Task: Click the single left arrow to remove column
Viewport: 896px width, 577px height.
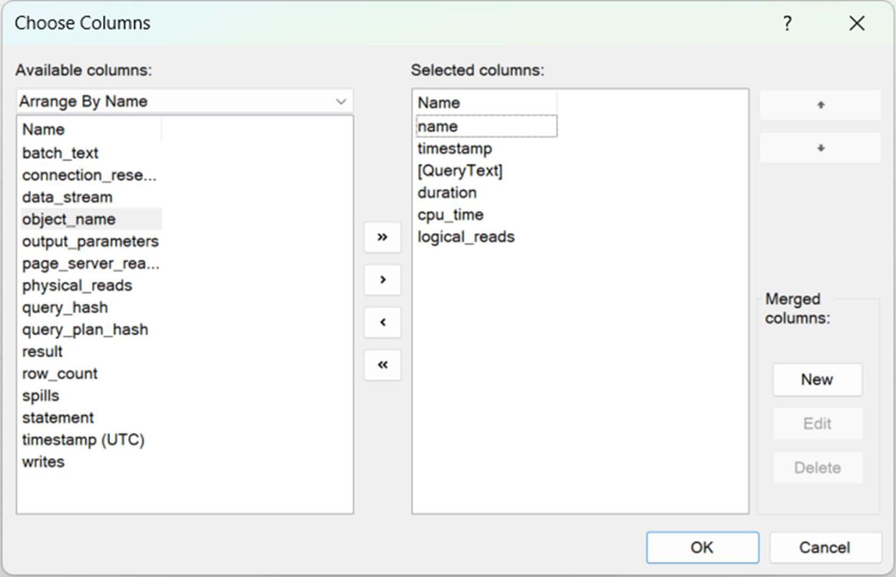Action: click(382, 322)
